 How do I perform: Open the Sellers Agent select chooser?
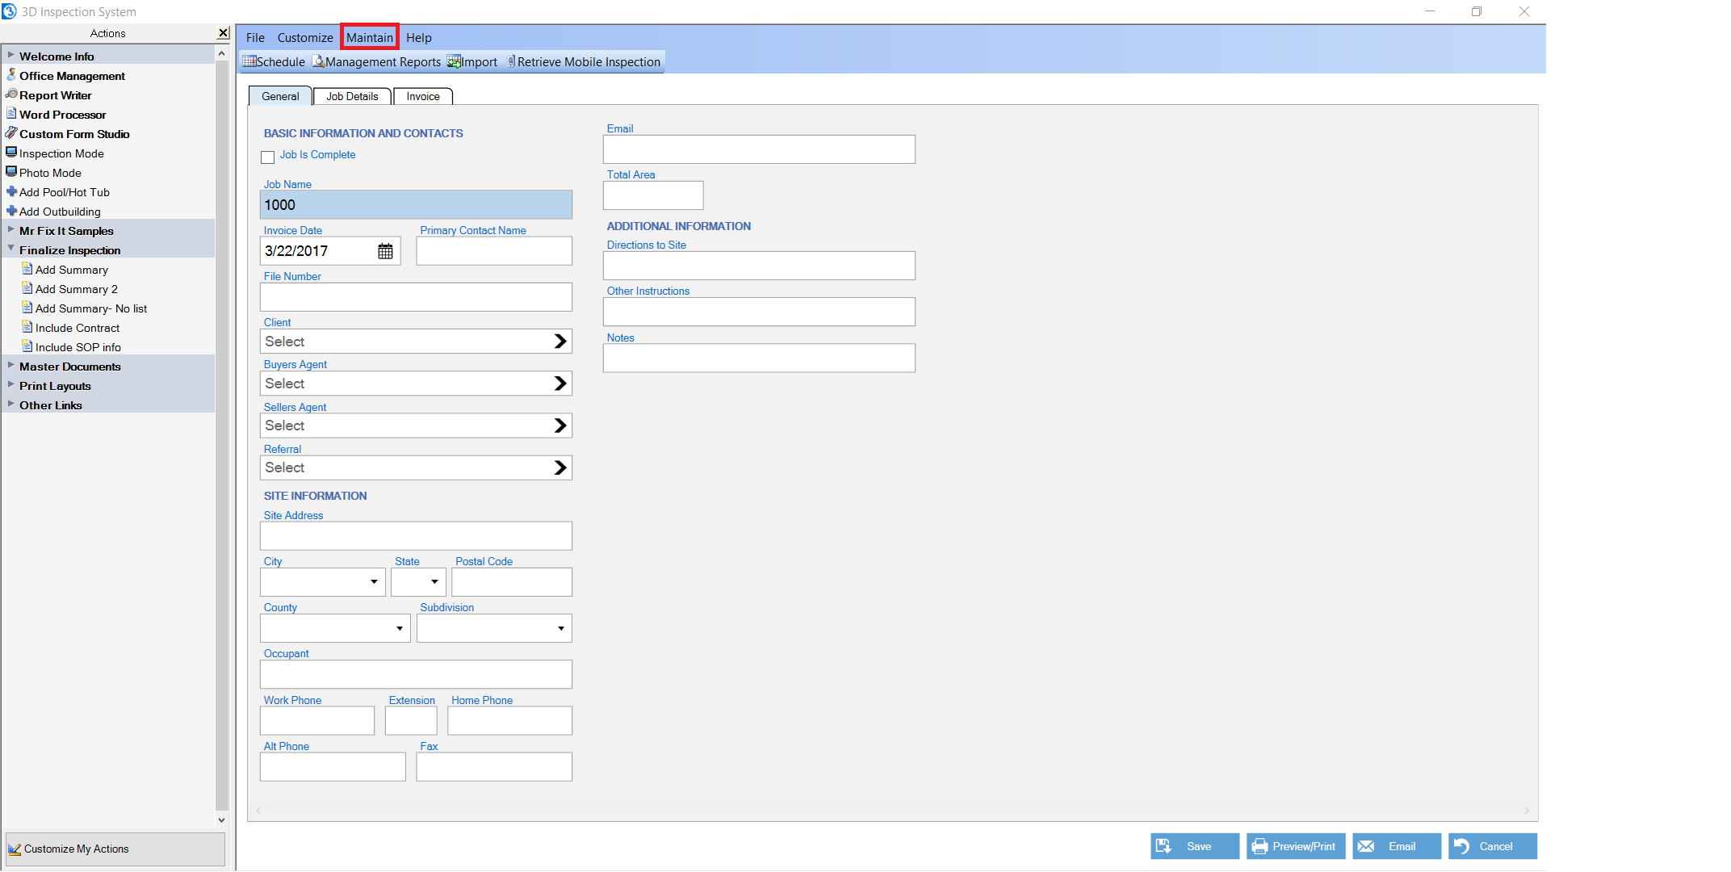[416, 426]
